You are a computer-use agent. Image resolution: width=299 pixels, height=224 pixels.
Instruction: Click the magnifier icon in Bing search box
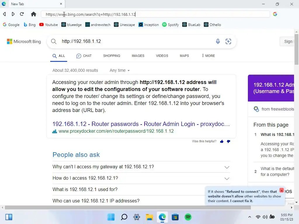[x=54, y=41]
